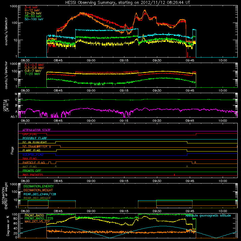Click the 0.3-0.8 MeV legend label
Image resolution: width=241 pixels, height=241 pixels.
(x=34, y=68)
